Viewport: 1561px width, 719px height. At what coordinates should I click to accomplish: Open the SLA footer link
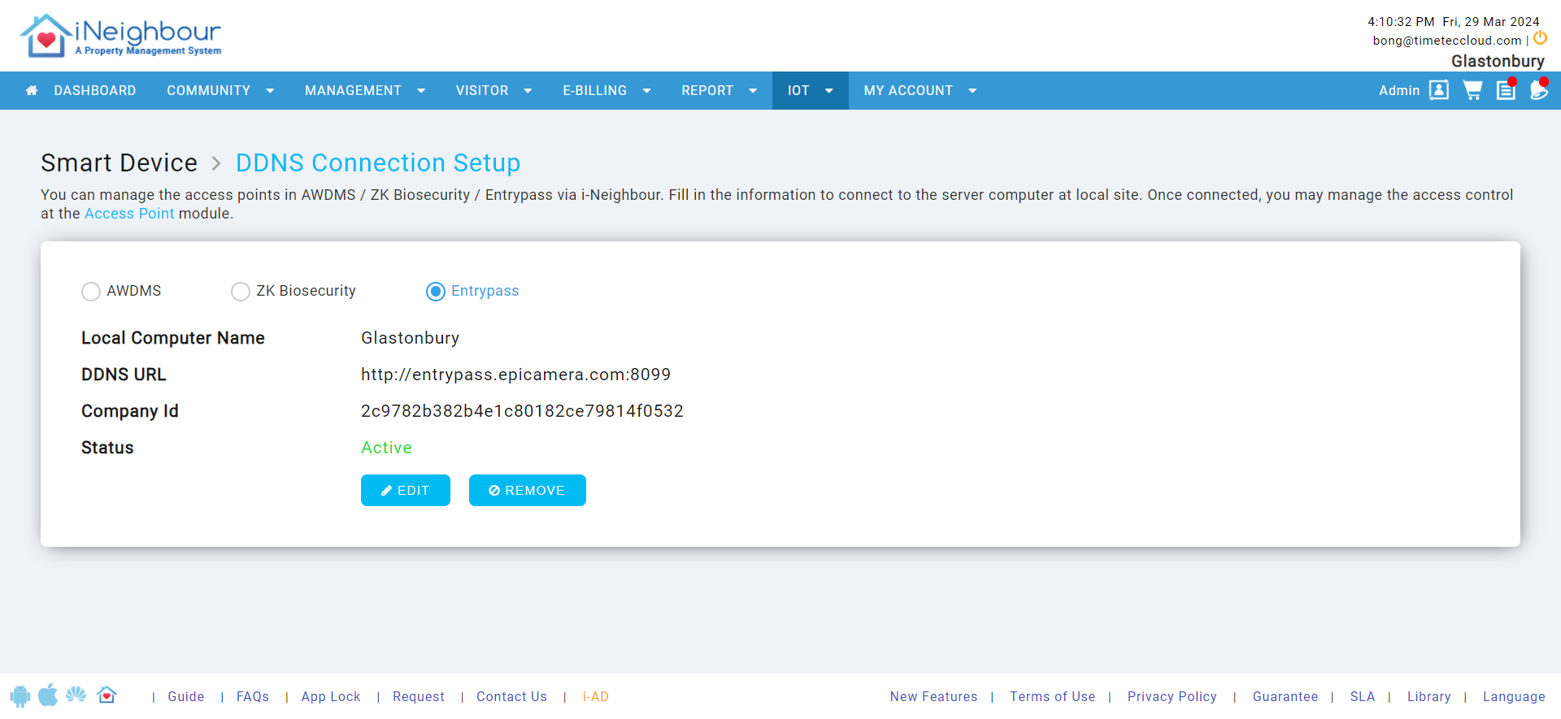coord(1363,697)
